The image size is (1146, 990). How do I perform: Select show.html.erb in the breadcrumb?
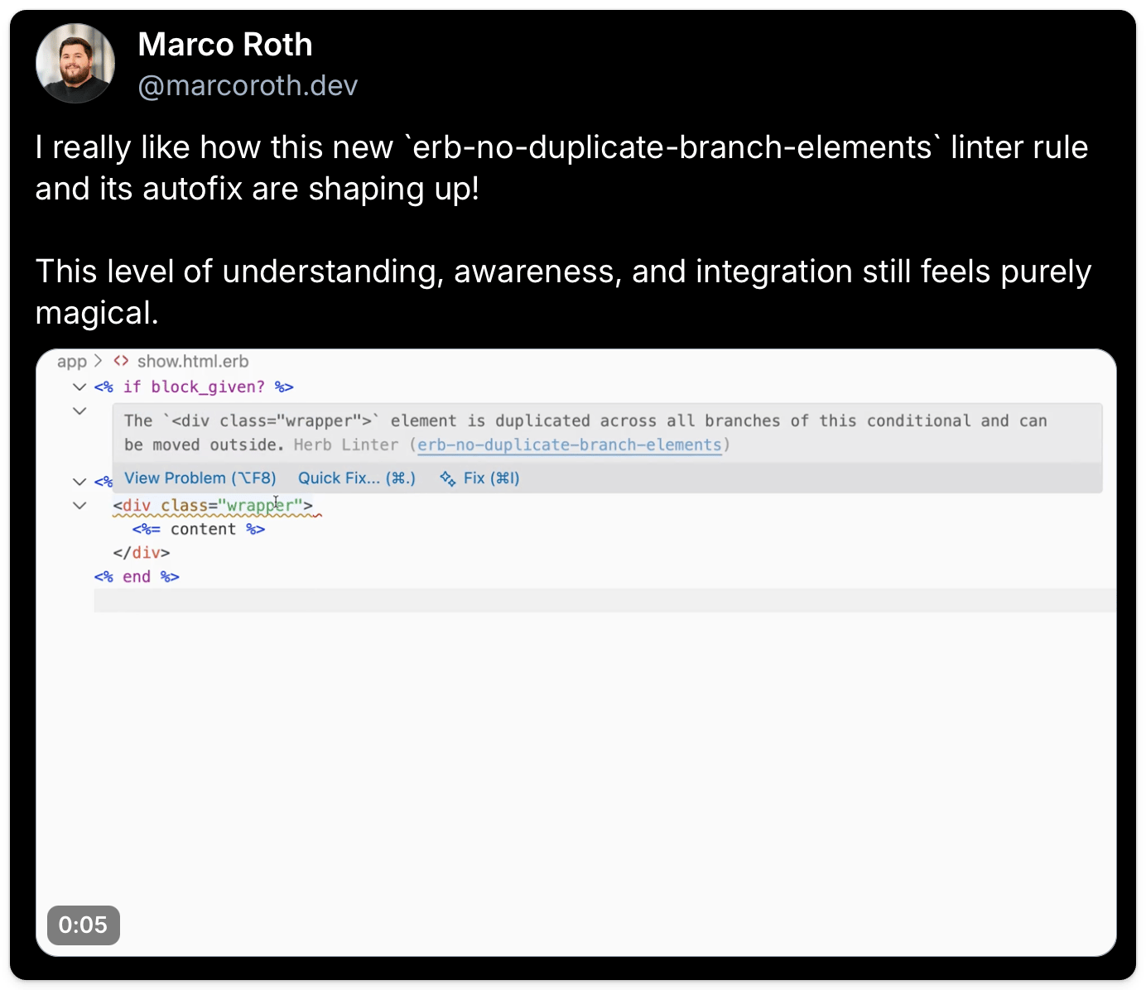(193, 362)
